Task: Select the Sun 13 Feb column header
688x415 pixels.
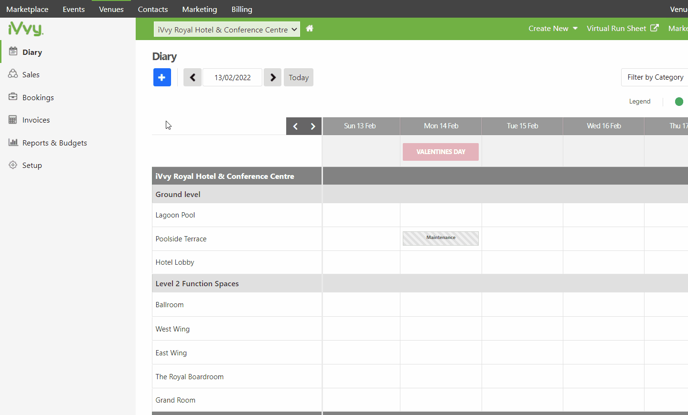Action: [x=361, y=126]
